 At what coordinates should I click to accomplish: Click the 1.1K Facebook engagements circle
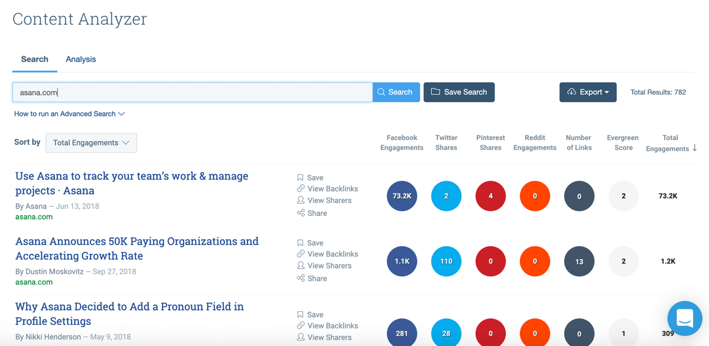click(402, 261)
